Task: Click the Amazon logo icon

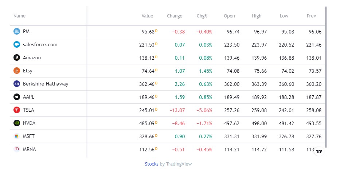Action: pos(17,57)
